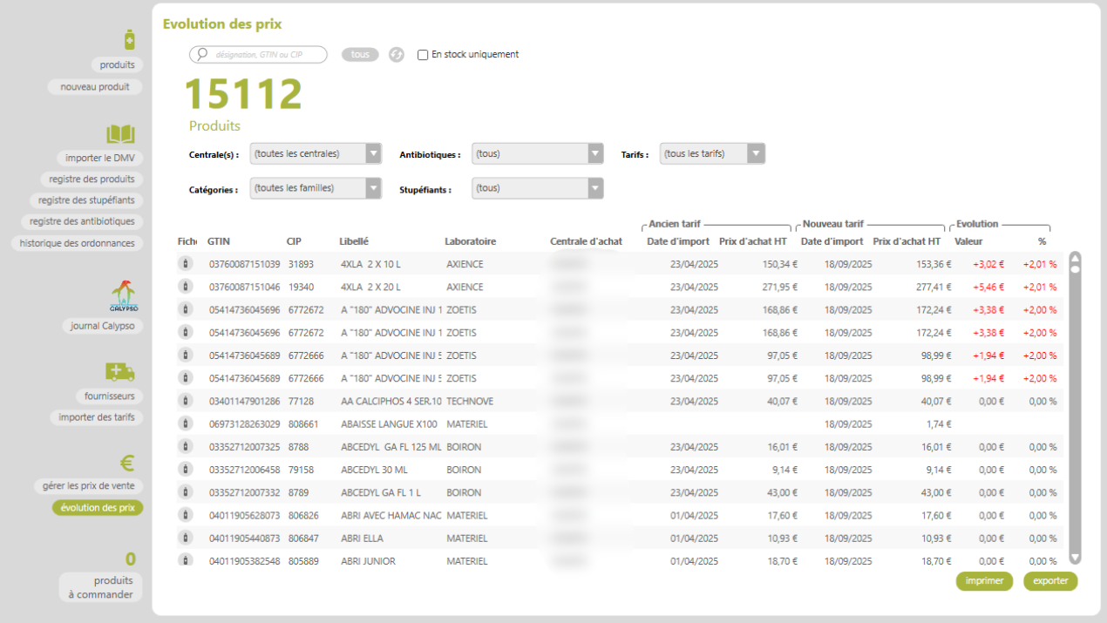Image resolution: width=1107 pixels, height=623 pixels.
Task: Open the Calypso palm tree logo
Action: pos(125,296)
